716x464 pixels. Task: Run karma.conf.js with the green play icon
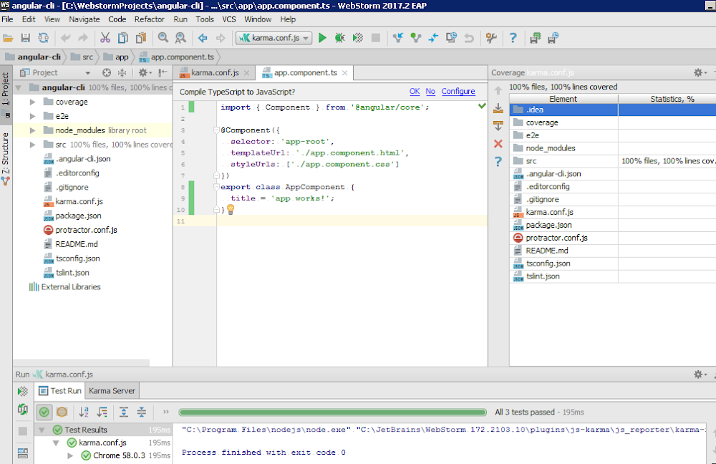(x=322, y=38)
